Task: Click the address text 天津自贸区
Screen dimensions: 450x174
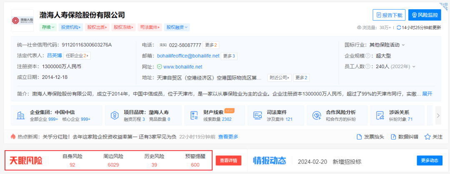Action: [209, 78]
